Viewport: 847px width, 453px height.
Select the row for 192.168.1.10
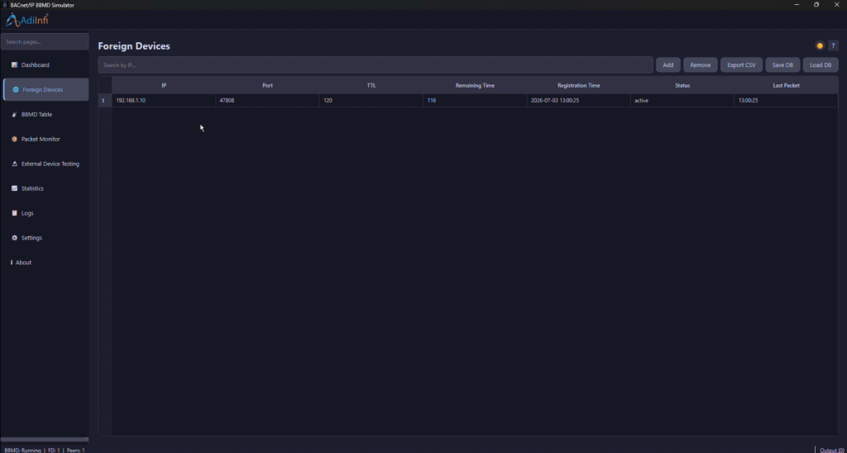[468, 100]
